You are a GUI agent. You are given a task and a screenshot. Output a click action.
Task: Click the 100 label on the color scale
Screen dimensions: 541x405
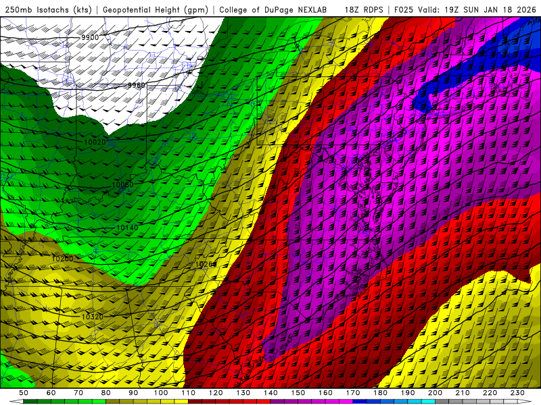pos(161,393)
